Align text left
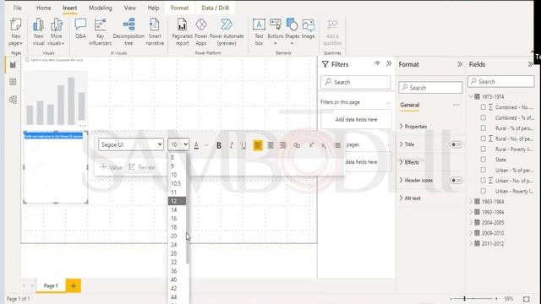This screenshot has height=304, width=541. point(258,145)
